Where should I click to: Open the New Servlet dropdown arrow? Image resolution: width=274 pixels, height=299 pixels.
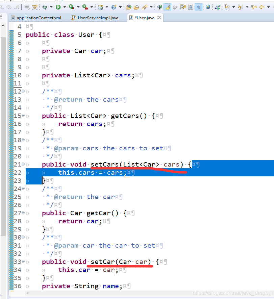[x=120, y=7]
